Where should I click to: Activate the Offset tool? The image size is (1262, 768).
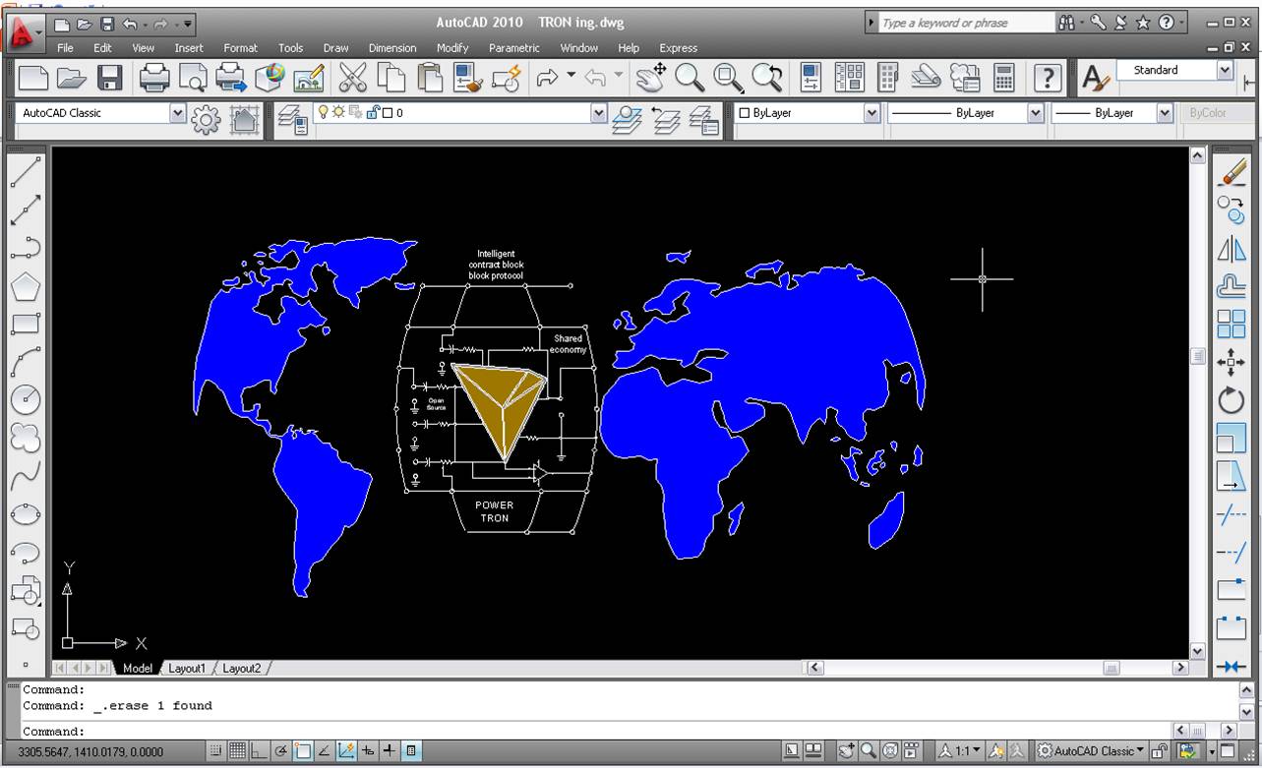click(1232, 286)
